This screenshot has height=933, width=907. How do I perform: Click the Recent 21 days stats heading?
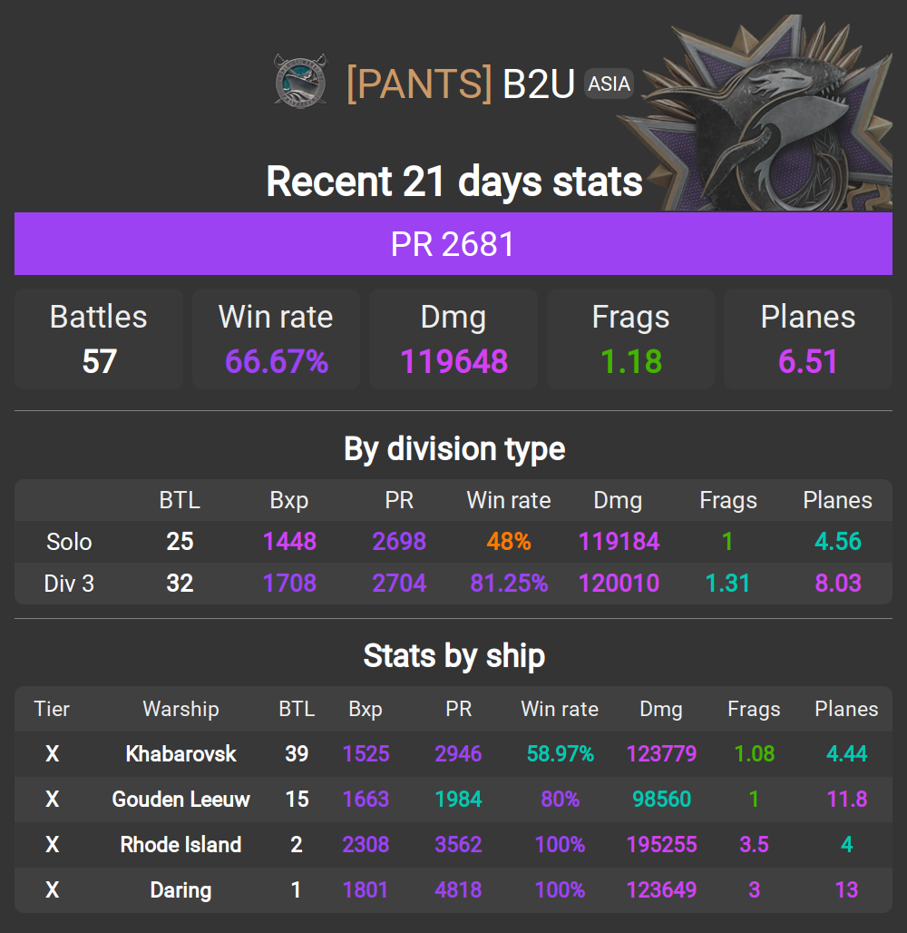(x=453, y=182)
